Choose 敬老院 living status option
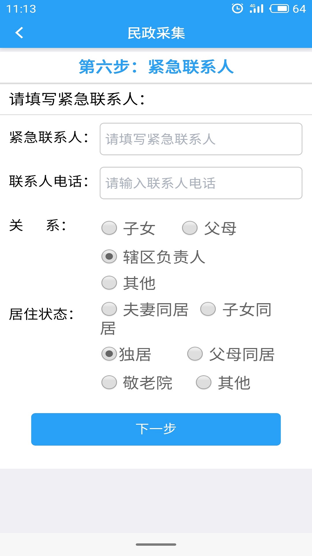This screenshot has height=556, width=312. [109, 382]
